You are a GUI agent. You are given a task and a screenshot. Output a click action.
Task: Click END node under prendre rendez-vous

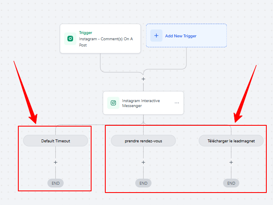pos(143,183)
